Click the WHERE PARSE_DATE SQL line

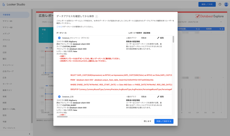pyautogui.click(x=121, y=85)
